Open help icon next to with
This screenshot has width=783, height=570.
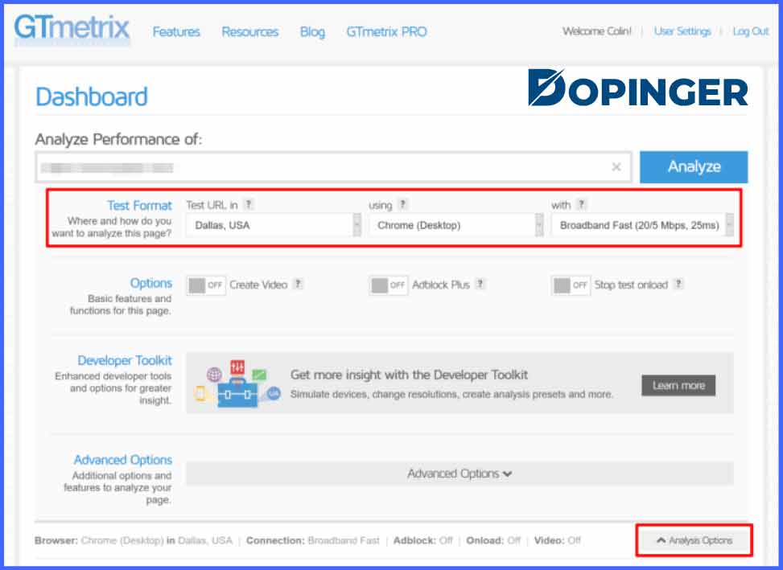(581, 204)
